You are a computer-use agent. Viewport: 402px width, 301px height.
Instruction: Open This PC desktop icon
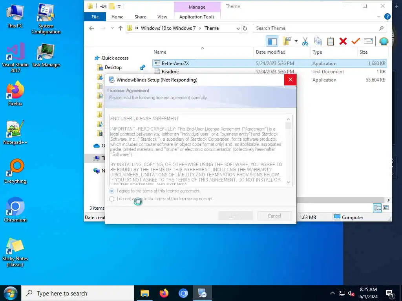(15, 16)
